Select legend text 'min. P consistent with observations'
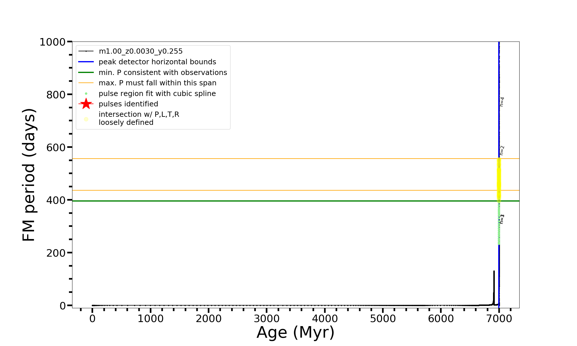577x346 pixels. tap(163, 73)
